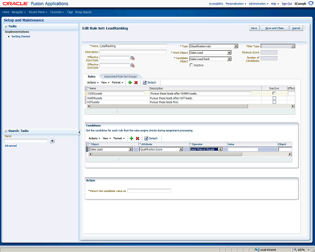Check Inactive for COOLLeads rule
The image size is (315, 252).
pos(274,93)
